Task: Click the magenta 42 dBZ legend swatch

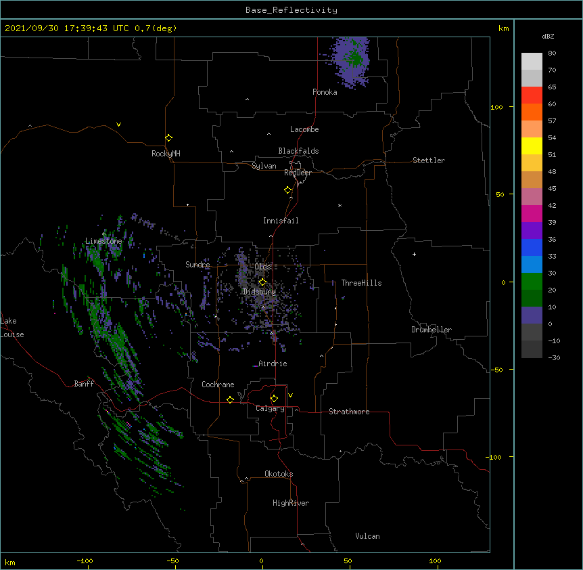Action: (532, 213)
